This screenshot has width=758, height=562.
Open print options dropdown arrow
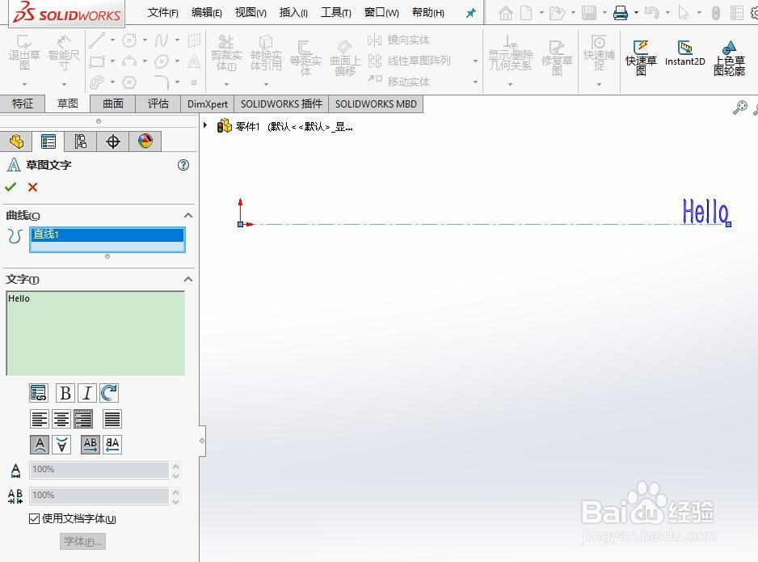pos(636,13)
